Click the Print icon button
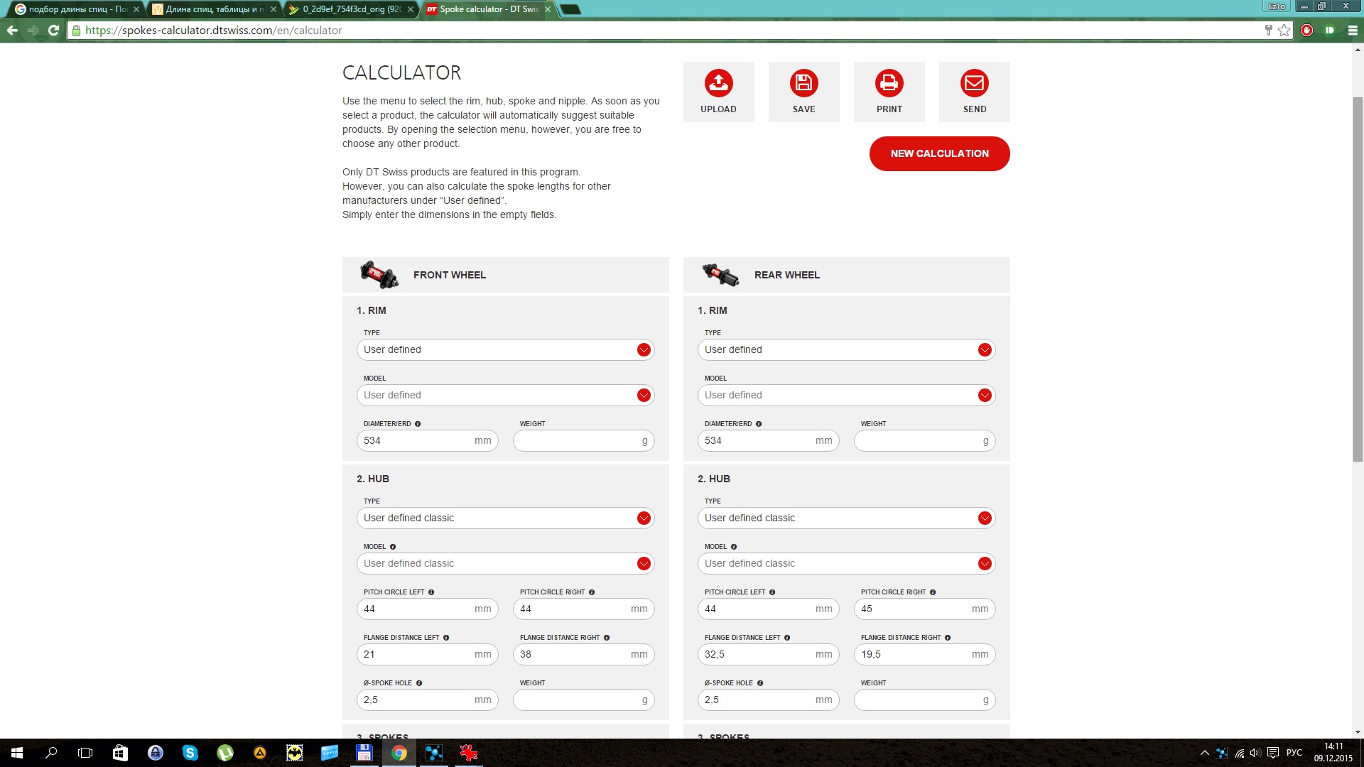This screenshot has height=767, width=1364. click(x=889, y=84)
